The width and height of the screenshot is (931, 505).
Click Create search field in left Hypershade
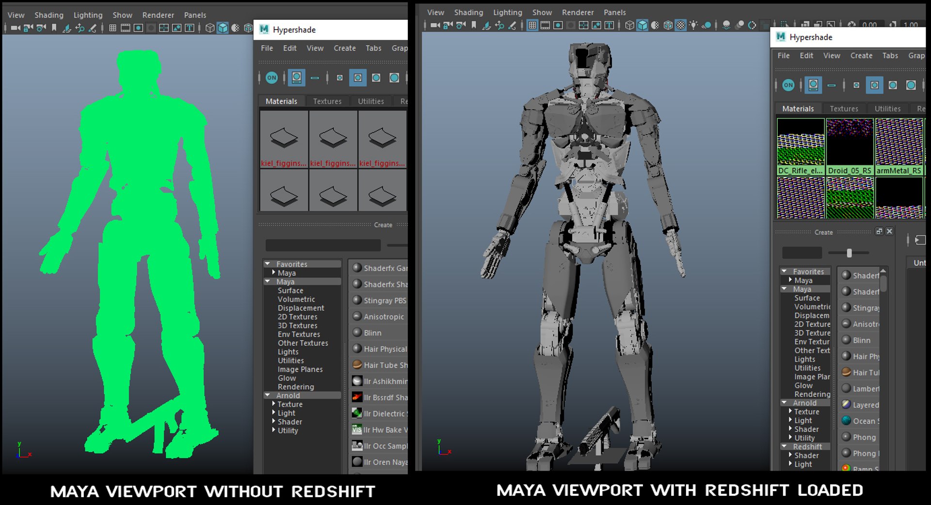323,245
